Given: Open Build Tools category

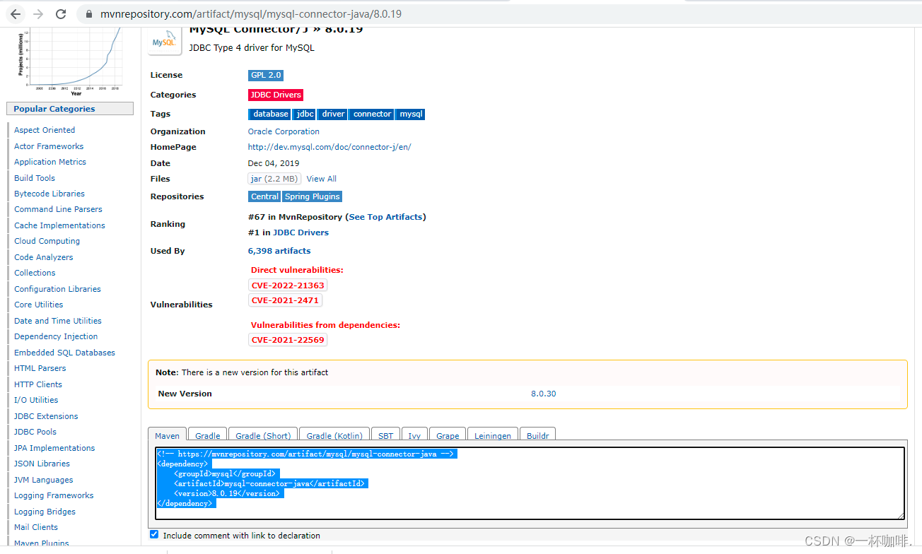Looking at the screenshot, I should pyautogui.click(x=35, y=178).
